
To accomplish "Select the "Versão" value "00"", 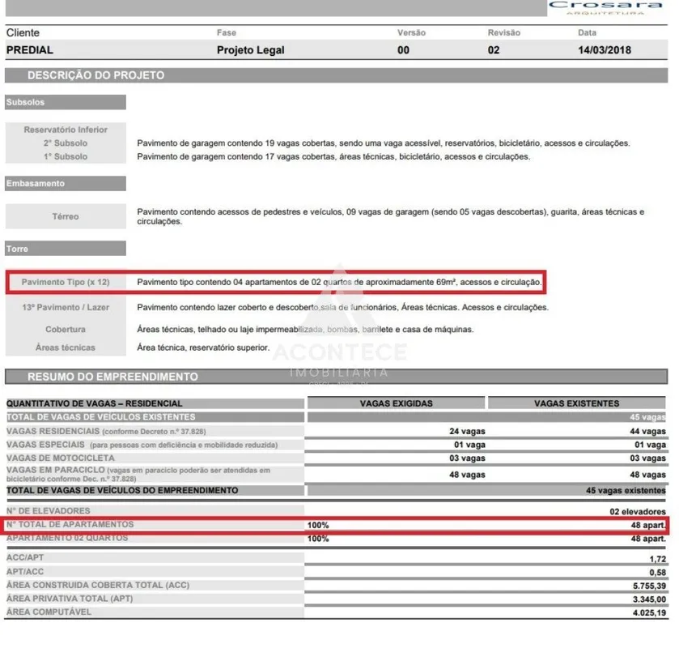I will click(x=403, y=50).
